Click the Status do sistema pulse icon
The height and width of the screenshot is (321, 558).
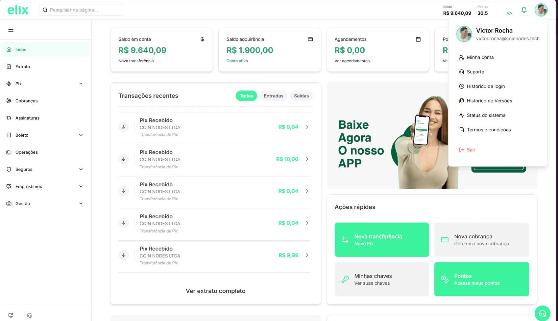[x=462, y=115]
